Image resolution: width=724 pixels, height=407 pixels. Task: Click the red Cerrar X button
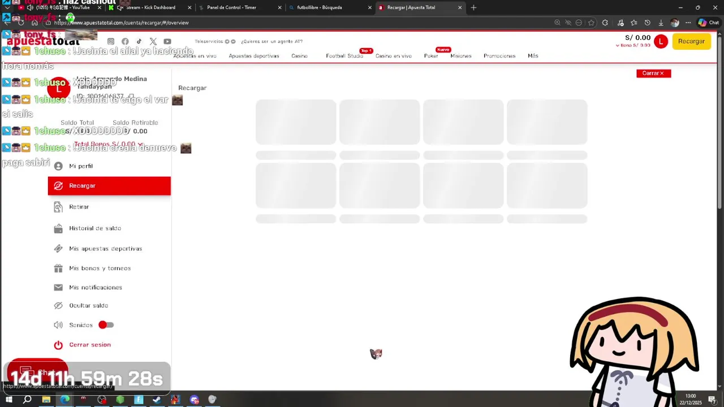653,73
